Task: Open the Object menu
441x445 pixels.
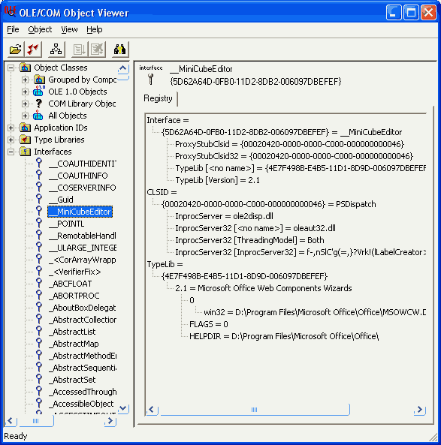Action: 40,29
